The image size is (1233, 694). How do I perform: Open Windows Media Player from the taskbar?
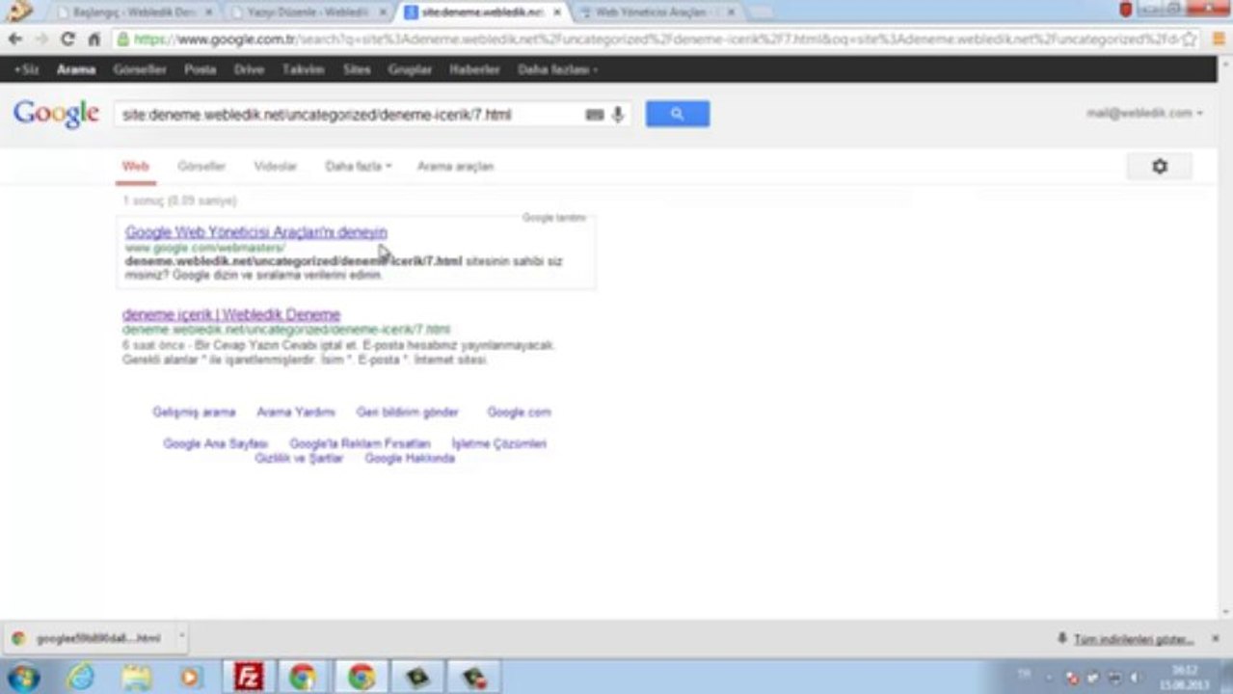[190, 677]
